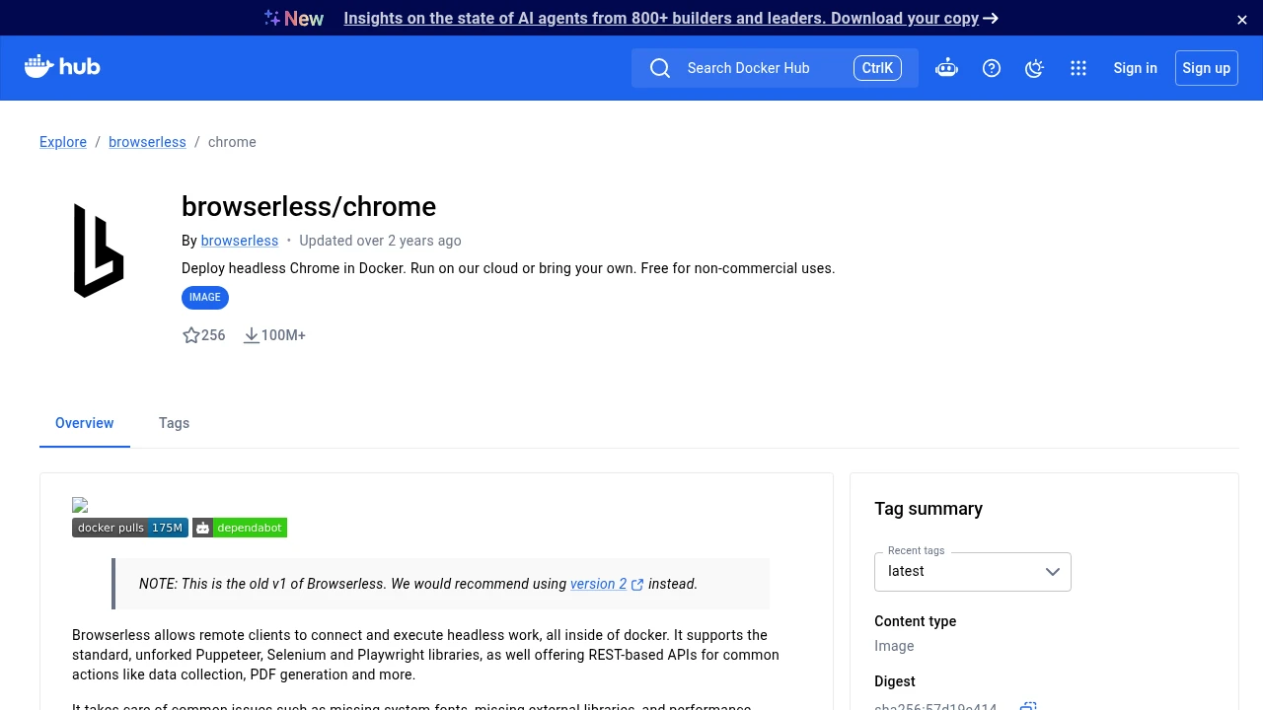Viewport: 1263px width, 710px height.
Task: Expand the Recent tags dropdown
Action: pyautogui.click(x=972, y=572)
